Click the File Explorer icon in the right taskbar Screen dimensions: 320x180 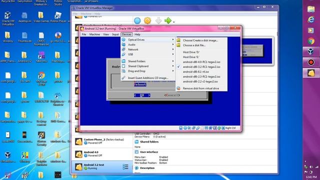pyautogui.click(x=311, y=9)
